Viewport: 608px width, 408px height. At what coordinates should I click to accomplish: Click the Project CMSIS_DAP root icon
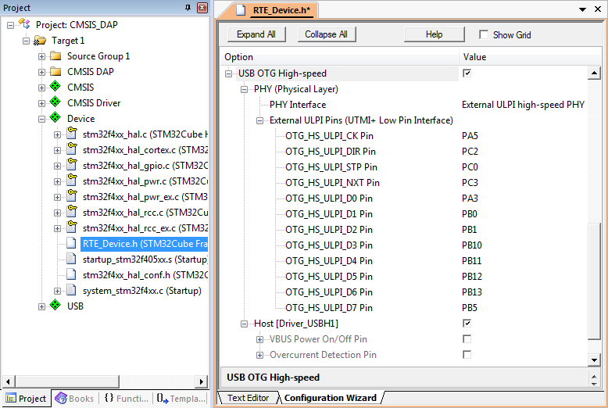[24, 24]
